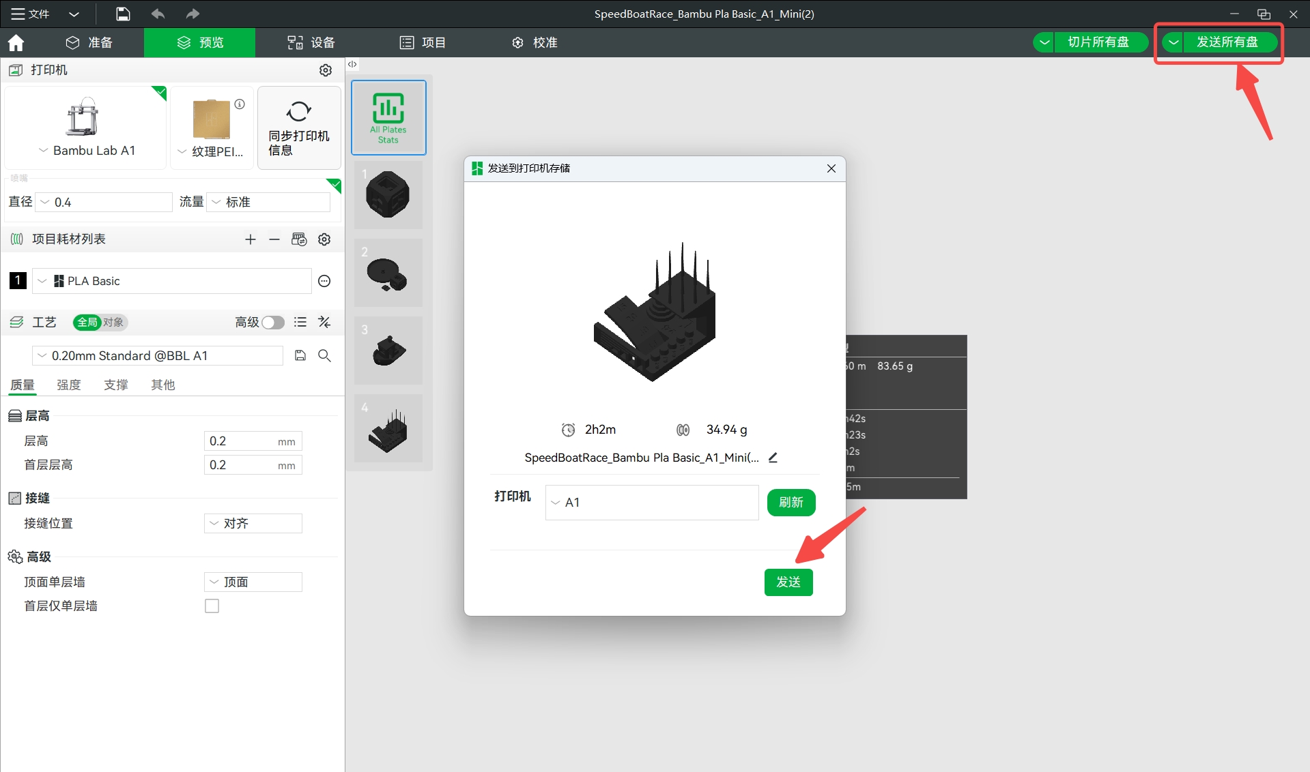Image resolution: width=1310 pixels, height=772 pixels.
Task: Click the 发送 send button
Action: (788, 582)
